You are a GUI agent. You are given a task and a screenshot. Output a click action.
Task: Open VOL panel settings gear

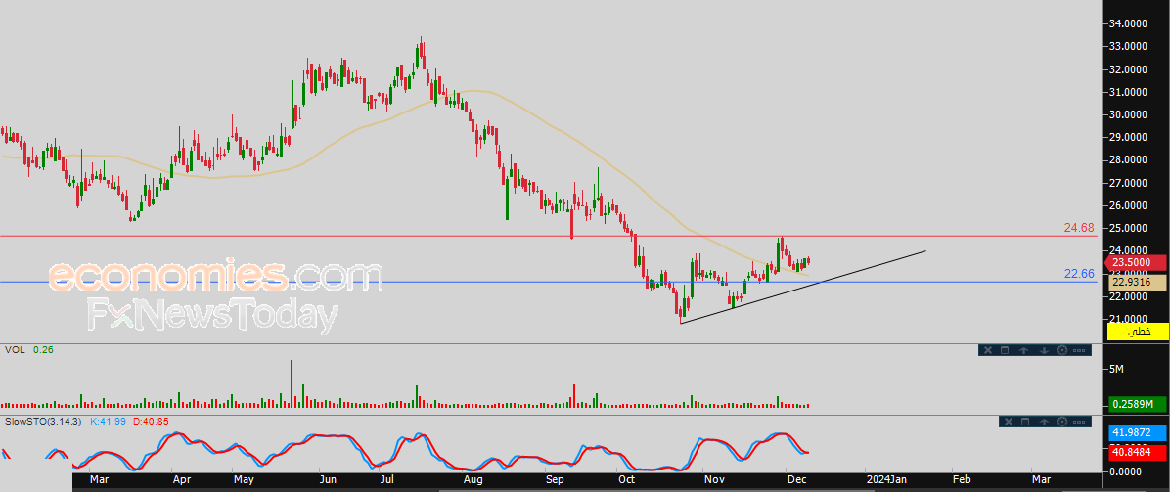pos(1061,350)
